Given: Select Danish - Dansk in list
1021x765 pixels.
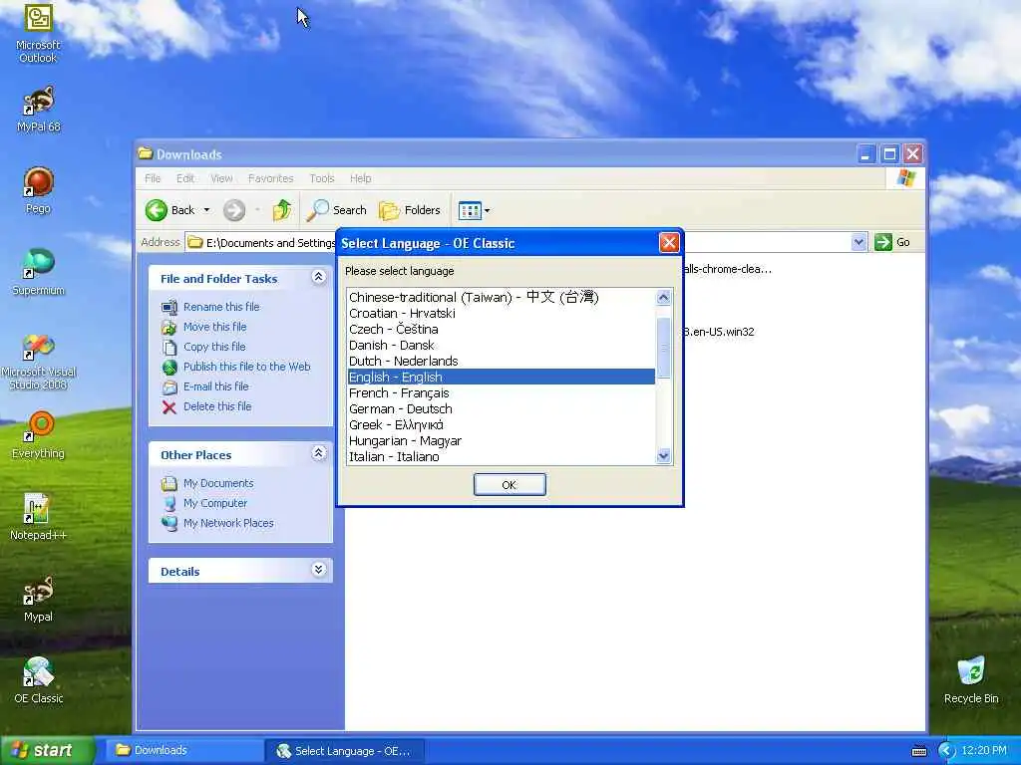Looking at the screenshot, I should [x=502, y=345].
